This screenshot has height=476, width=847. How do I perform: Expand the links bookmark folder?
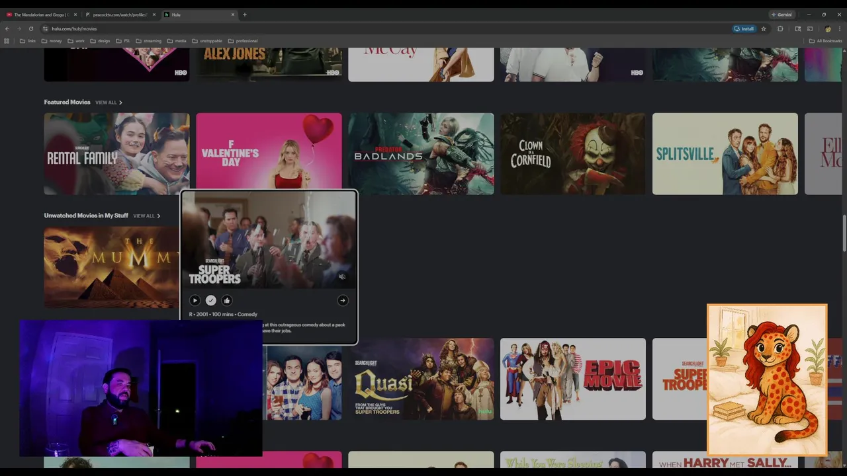[28, 41]
